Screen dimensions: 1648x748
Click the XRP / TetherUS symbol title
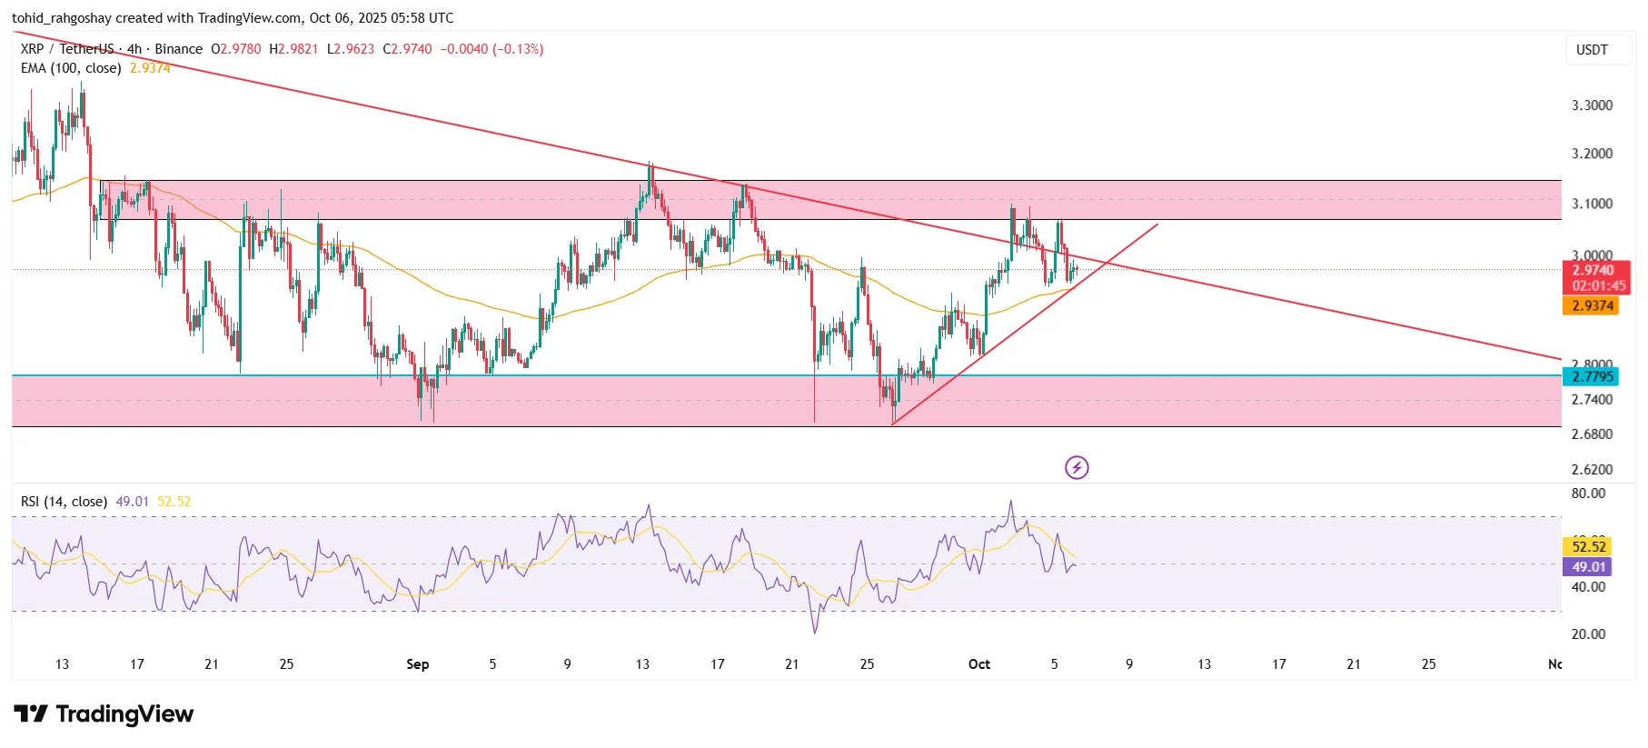click(67, 49)
